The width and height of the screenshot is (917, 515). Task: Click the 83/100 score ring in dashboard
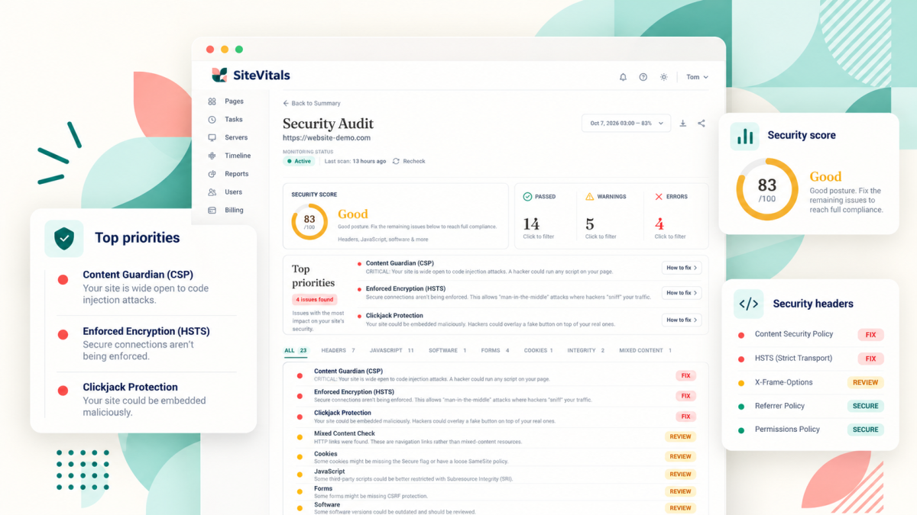309,222
